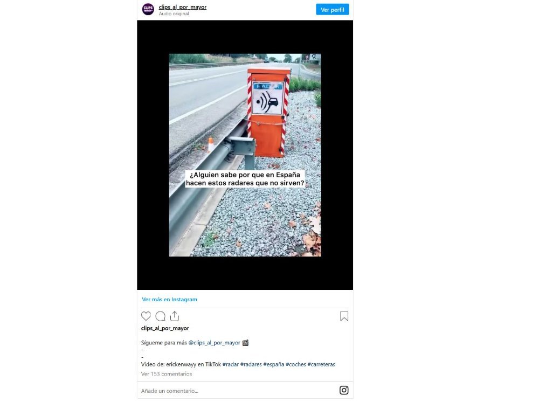This screenshot has width=539, height=402.
Task: Click the Ver perfil button
Action: pos(333,10)
